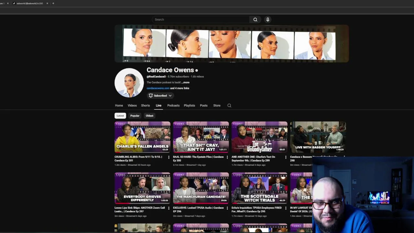This screenshot has width=414, height=233.
Task: Expand channel description with ...more
Action: click(x=185, y=83)
